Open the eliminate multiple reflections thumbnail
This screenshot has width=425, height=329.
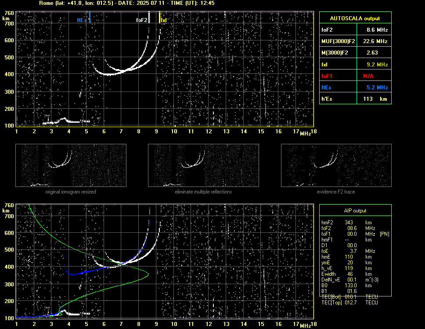(x=203, y=165)
